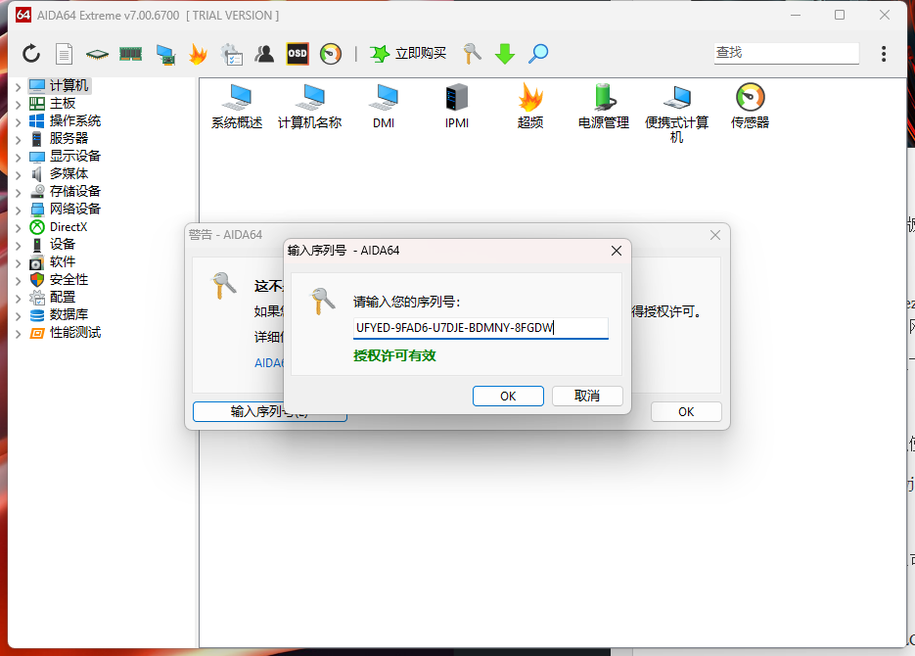Open the AIDA64 link in warning dialog
The height and width of the screenshot is (656, 915).
(269, 363)
